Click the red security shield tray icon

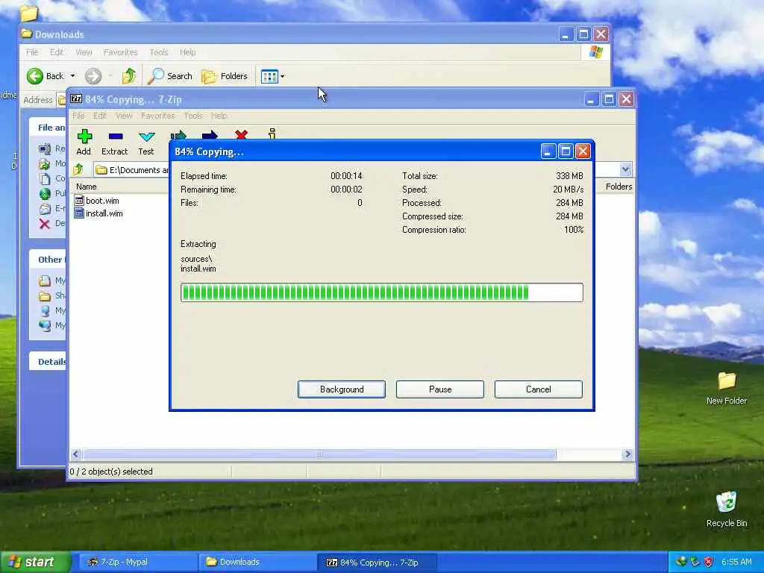point(709,563)
